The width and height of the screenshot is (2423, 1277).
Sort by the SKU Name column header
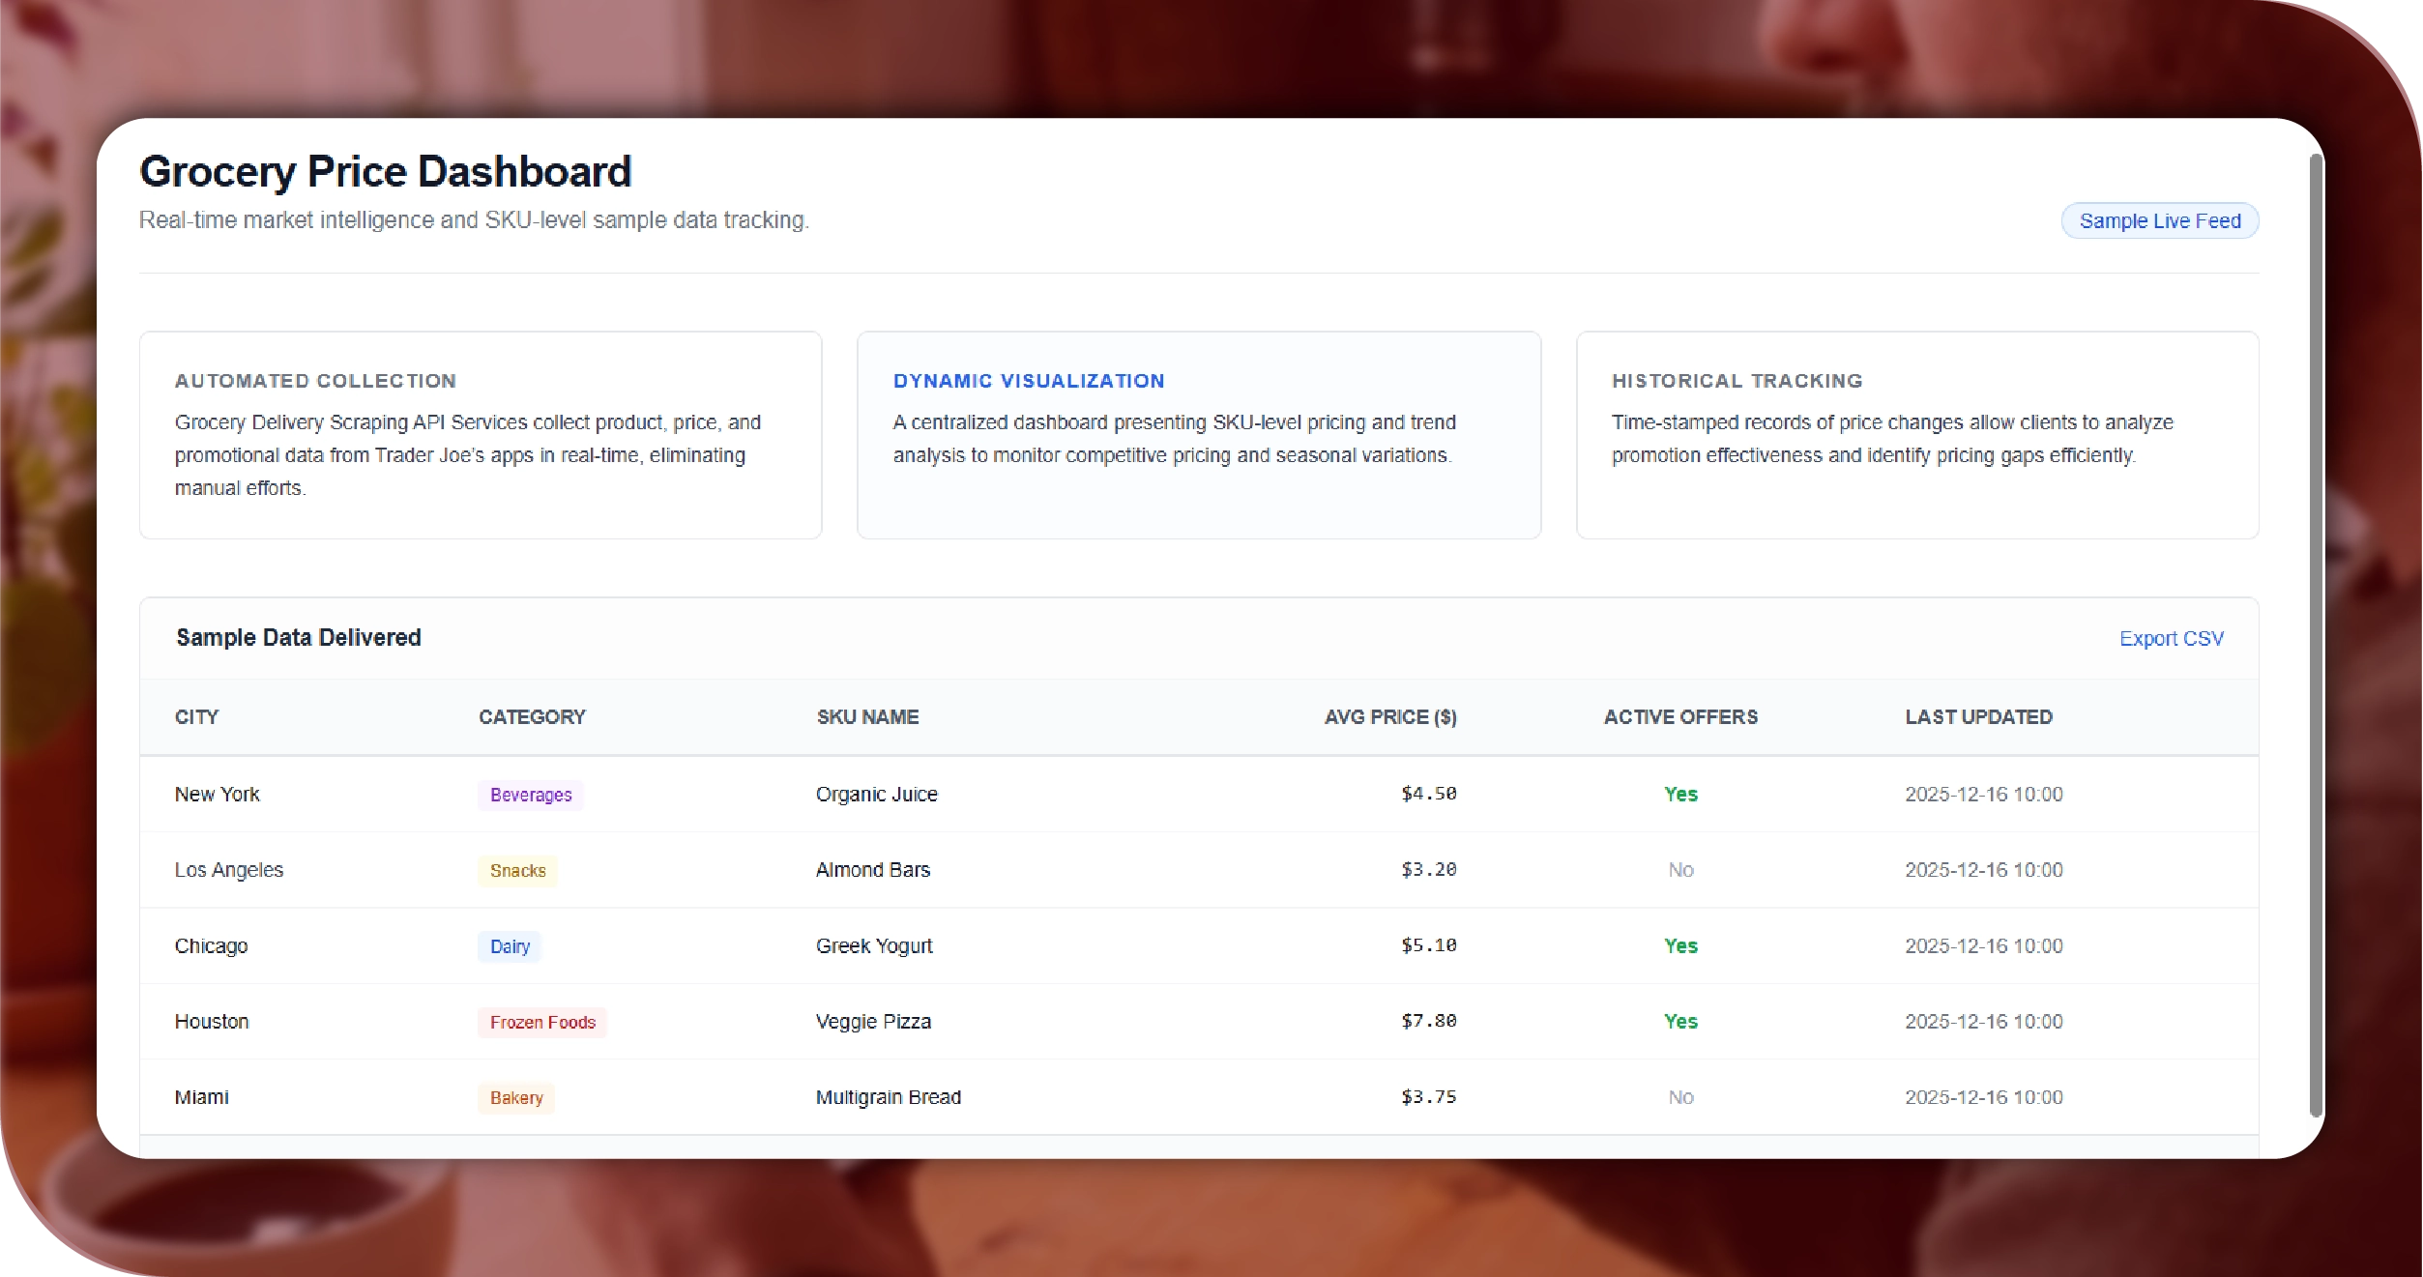[x=867, y=717]
